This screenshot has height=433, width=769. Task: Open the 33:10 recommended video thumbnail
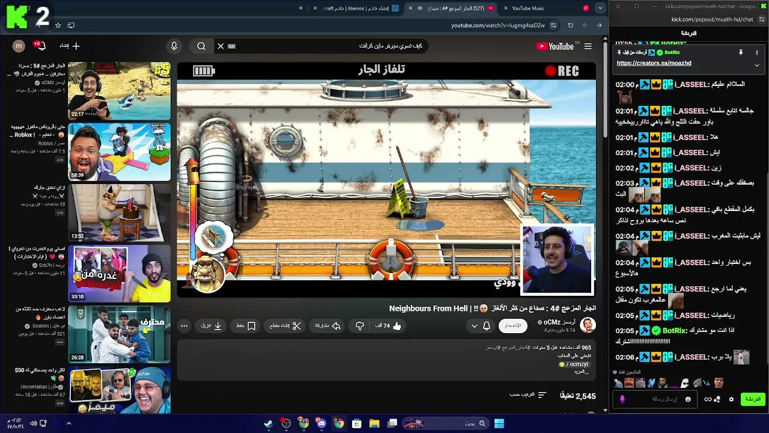tap(120, 273)
